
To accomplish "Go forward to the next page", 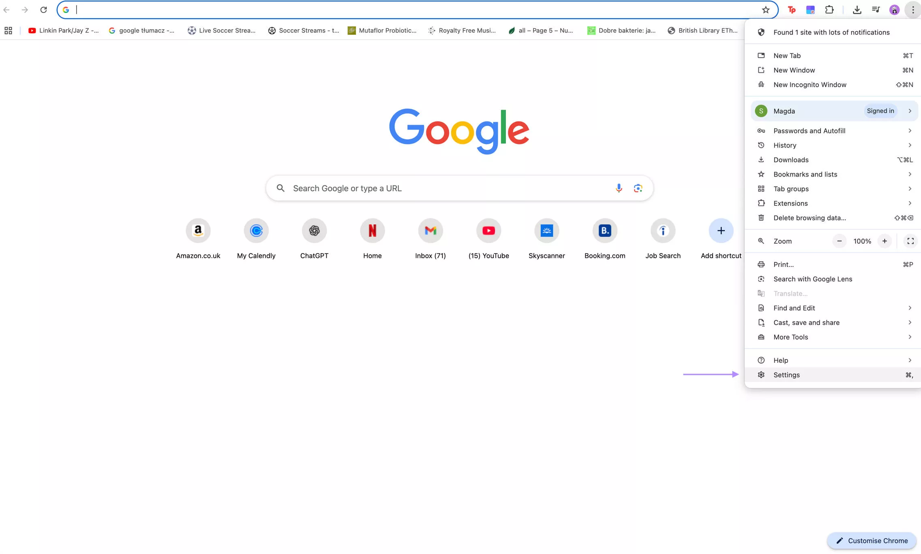I will pos(25,10).
